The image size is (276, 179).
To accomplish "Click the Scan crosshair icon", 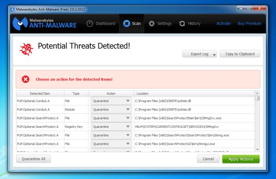I will click(x=127, y=24).
